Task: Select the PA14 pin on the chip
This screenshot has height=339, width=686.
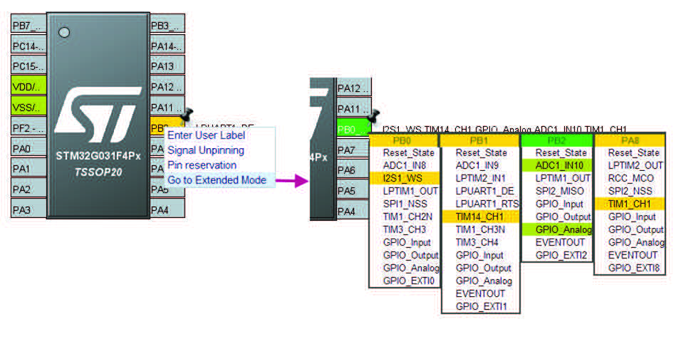Action: (x=167, y=46)
